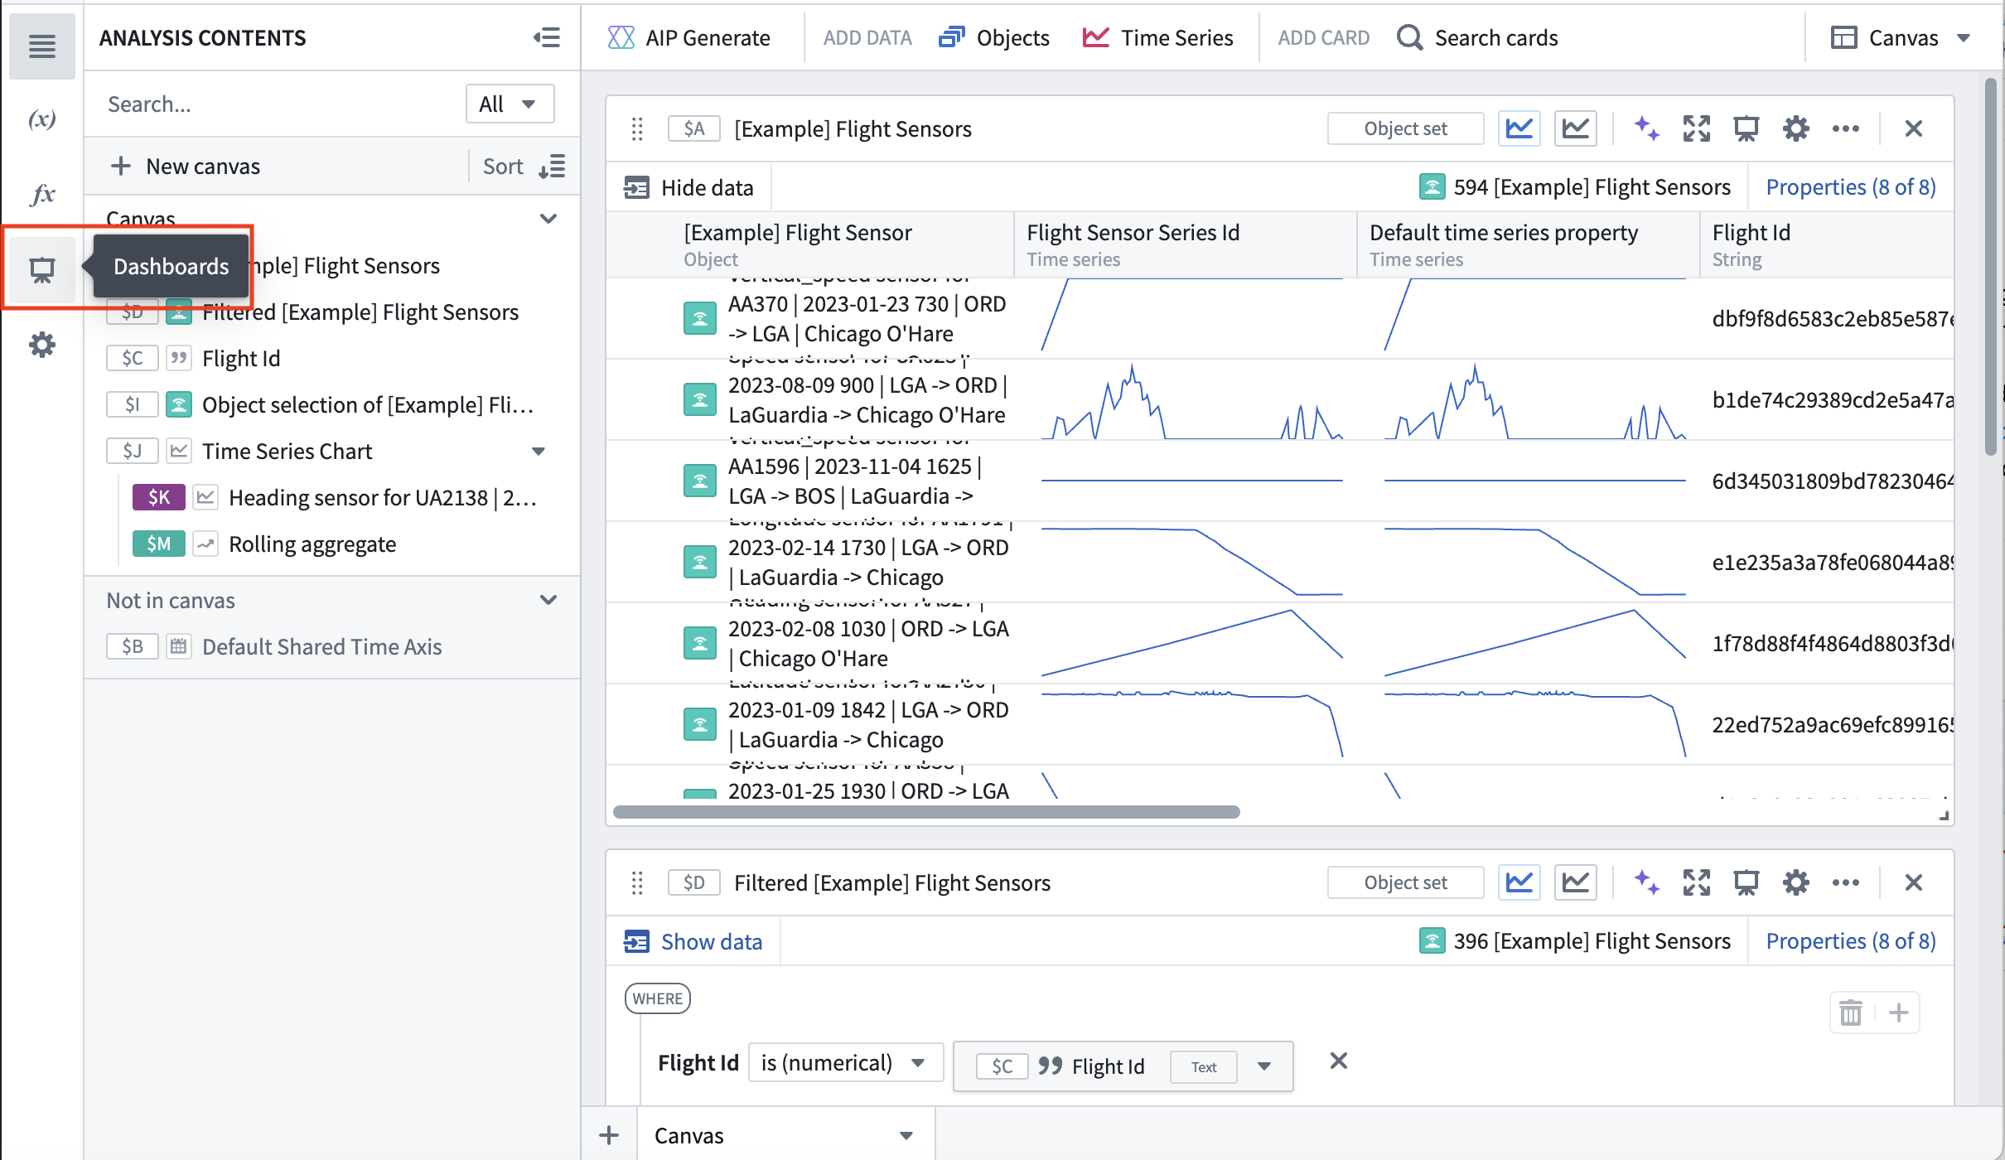Viewport: 2005px width, 1160px height.
Task: Expand Flight Sensors card to fullscreen
Action: point(1696,128)
